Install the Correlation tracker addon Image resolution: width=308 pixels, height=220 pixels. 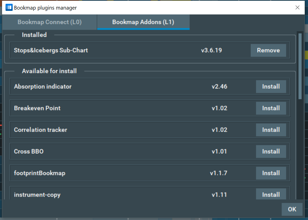coord(271,130)
